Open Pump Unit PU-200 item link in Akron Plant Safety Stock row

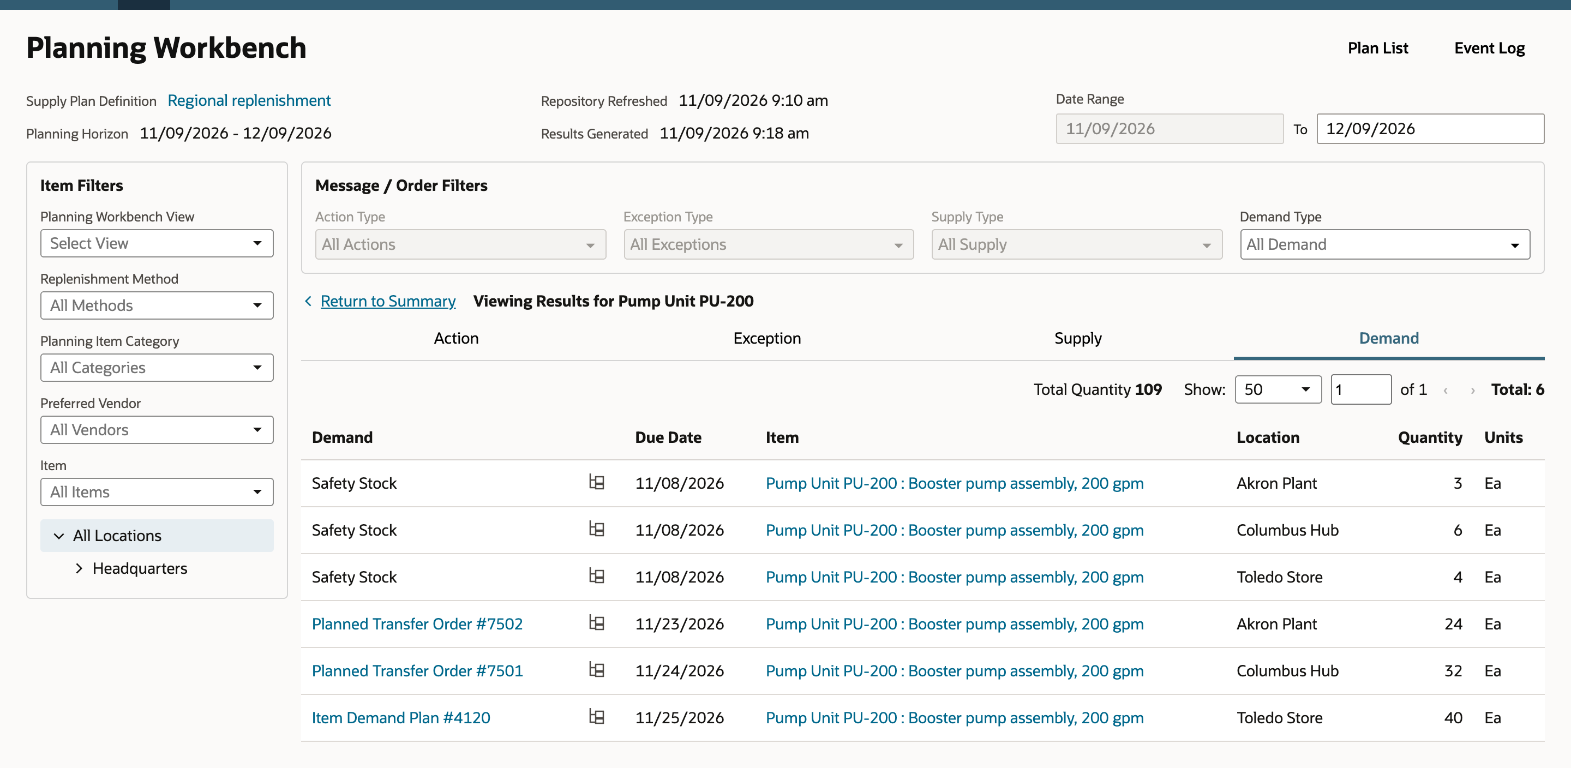click(x=955, y=483)
